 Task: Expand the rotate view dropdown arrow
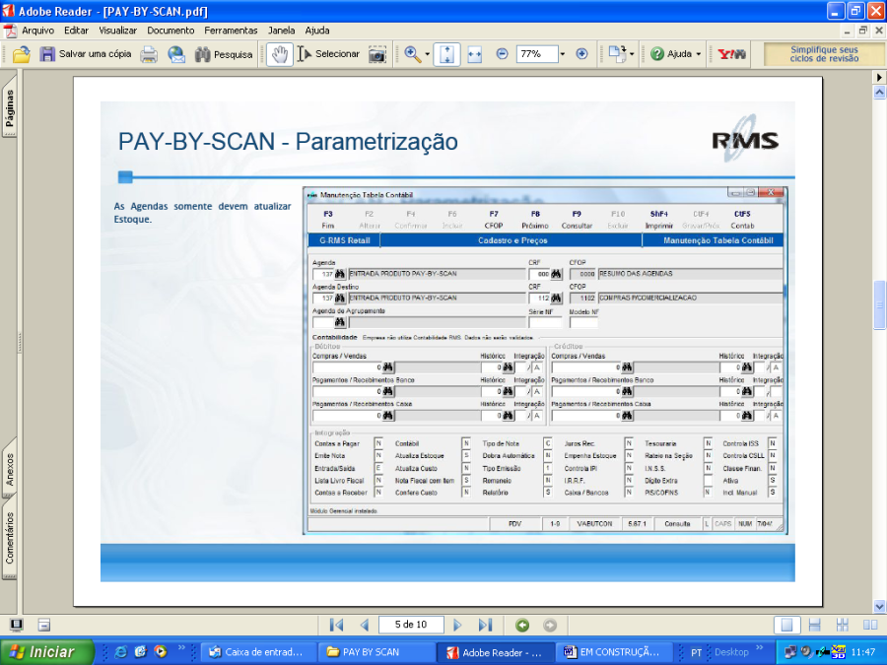(x=632, y=54)
